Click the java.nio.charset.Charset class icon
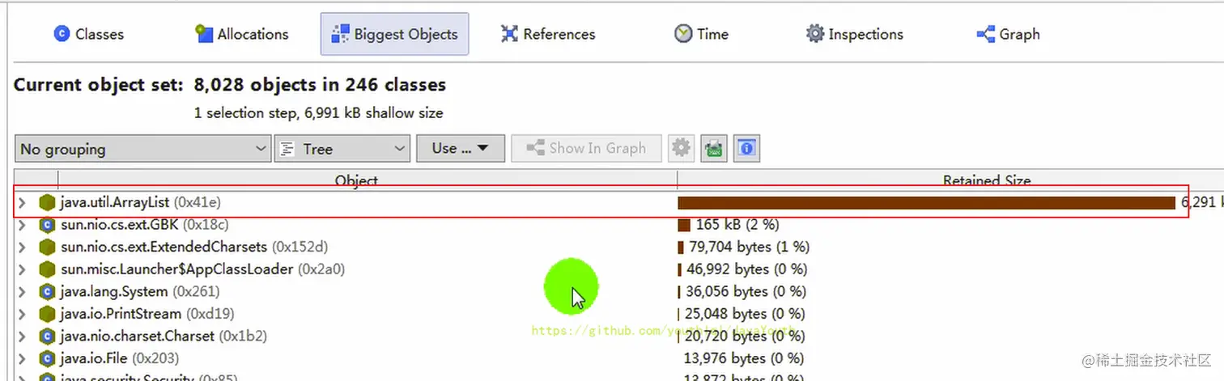The height and width of the screenshot is (381, 1224). coord(47,336)
